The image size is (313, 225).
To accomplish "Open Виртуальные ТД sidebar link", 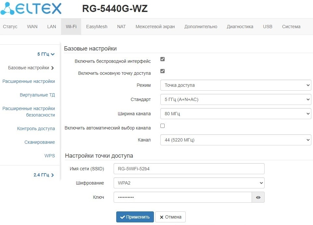I will pyautogui.click(x=37, y=95).
